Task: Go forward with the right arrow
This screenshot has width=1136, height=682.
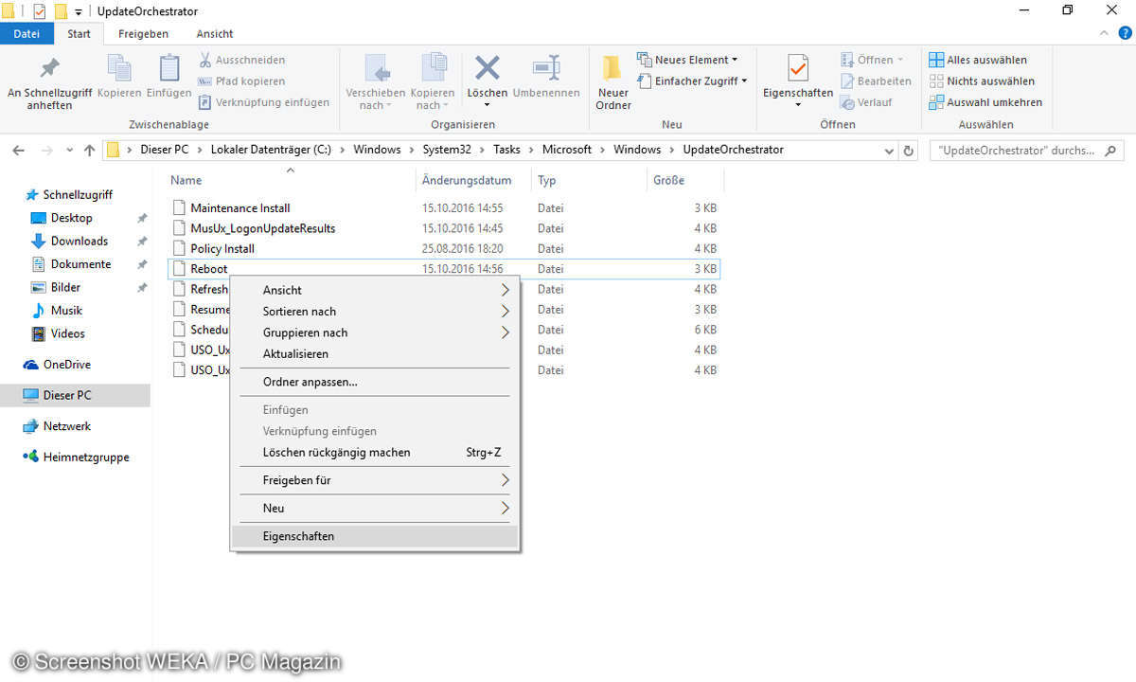Action: pos(45,150)
